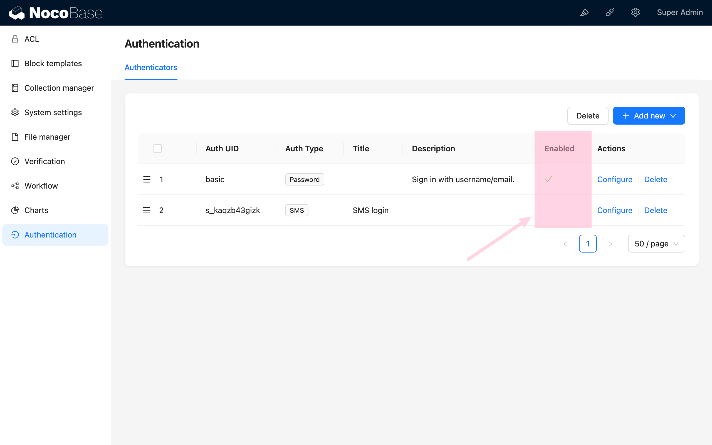Switch to the Authenticators tab
Image resolution: width=712 pixels, height=445 pixels.
tap(151, 67)
